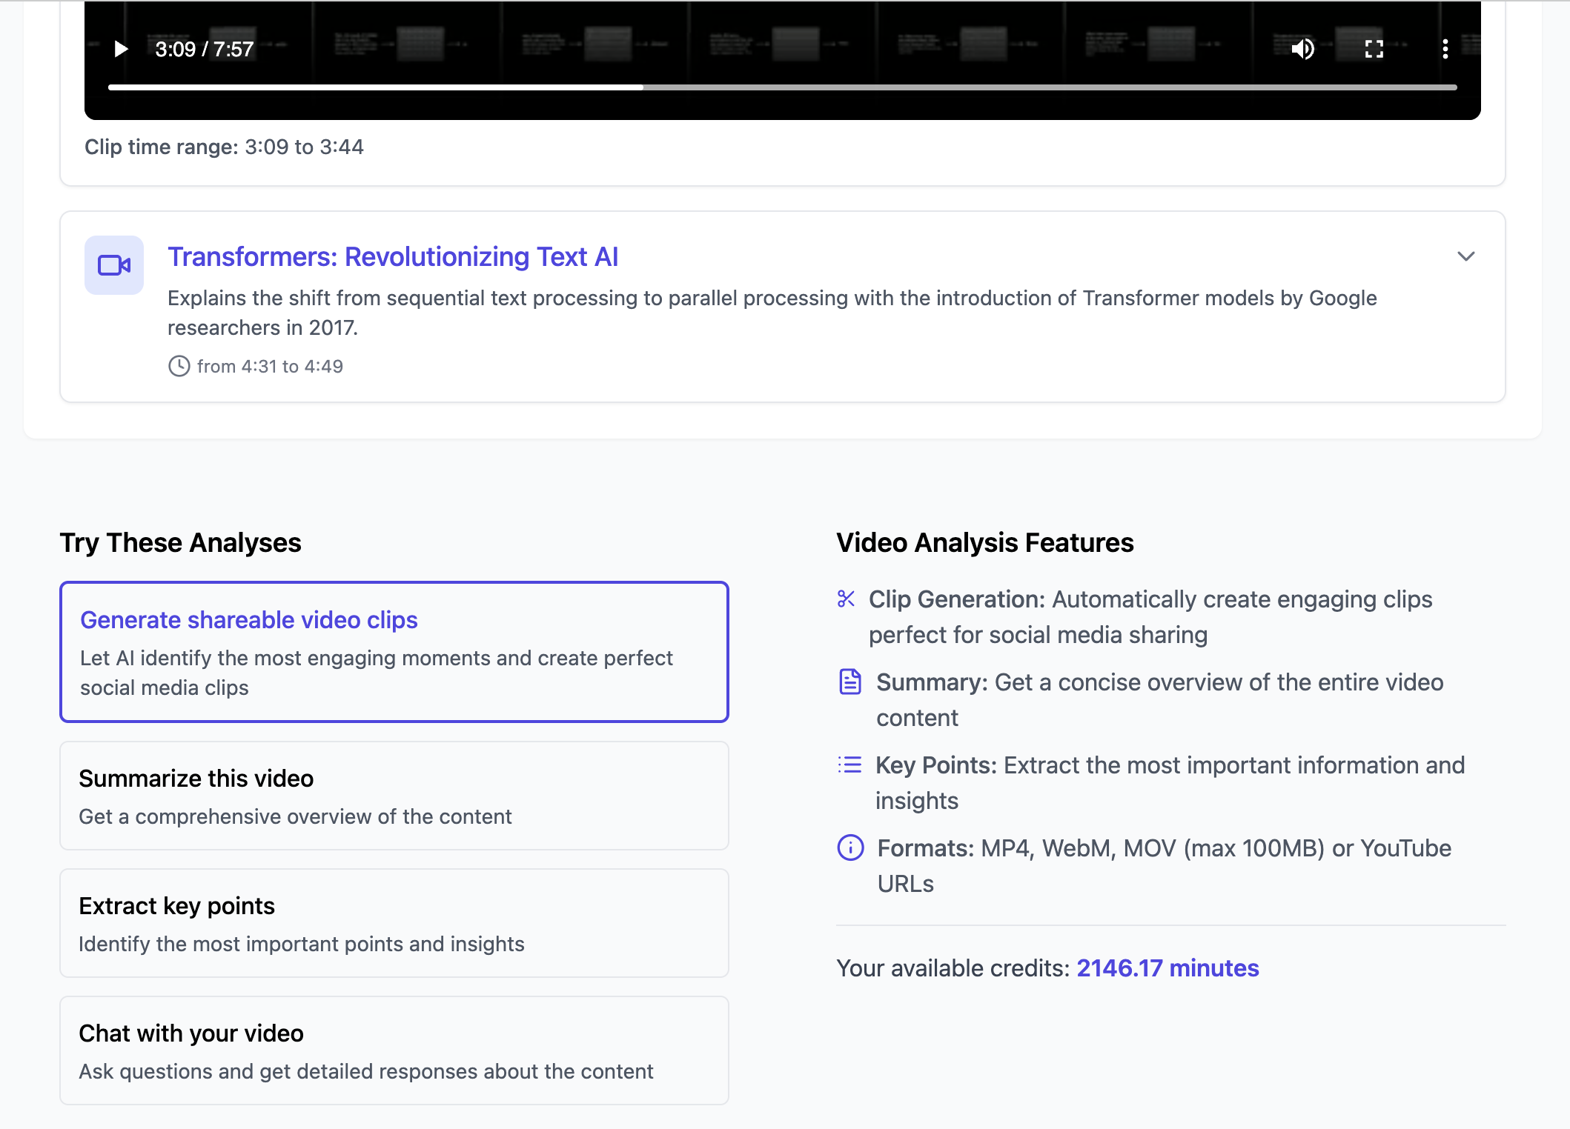Click the scissors Clip Generation icon
The width and height of the screenshot is (1570, 1129).
coord(846,599)
